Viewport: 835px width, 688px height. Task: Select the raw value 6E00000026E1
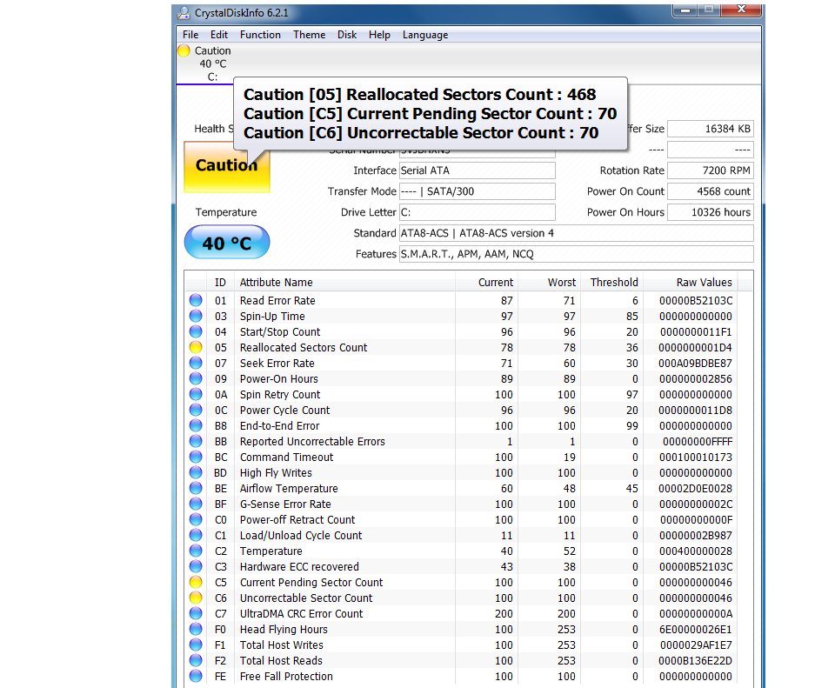[x=696, y=629]
